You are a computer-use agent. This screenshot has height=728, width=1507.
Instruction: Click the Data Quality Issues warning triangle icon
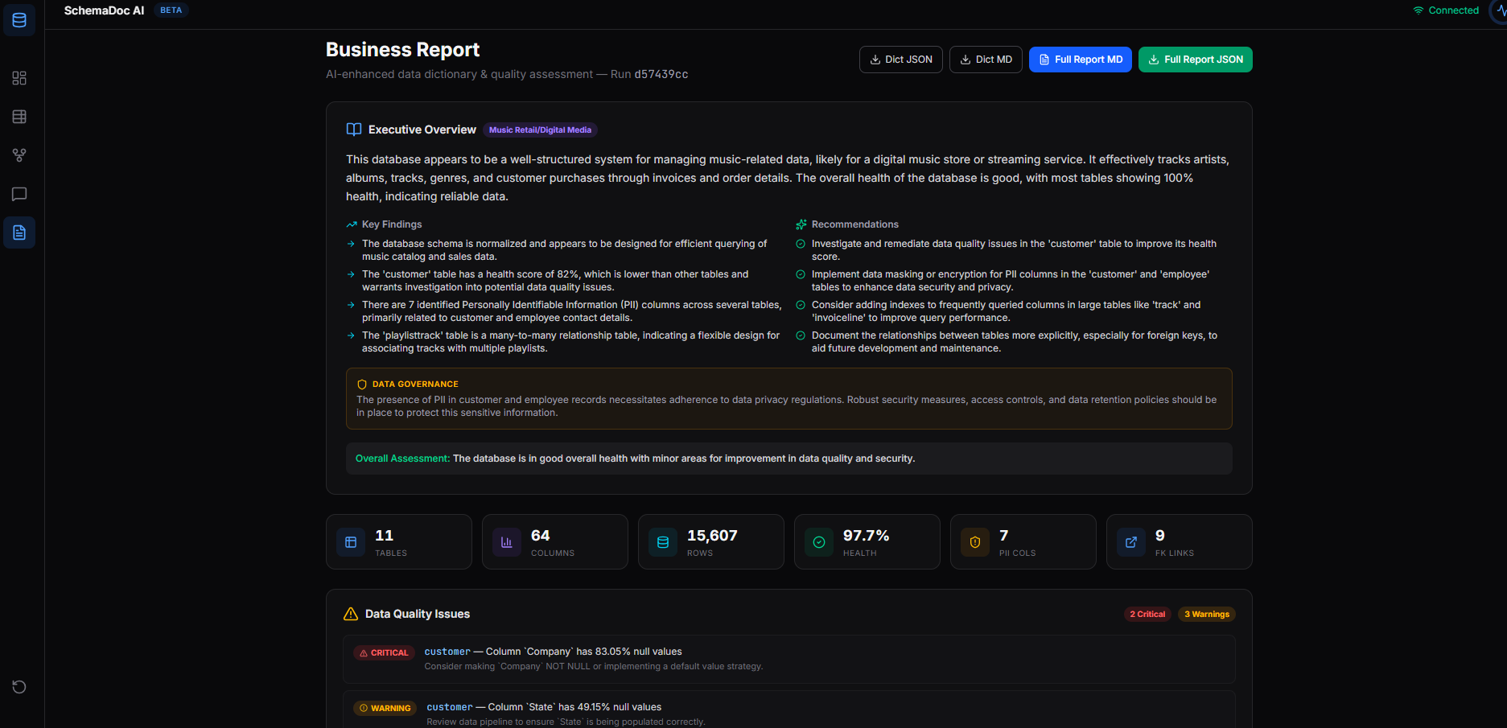tap(351, 614)
